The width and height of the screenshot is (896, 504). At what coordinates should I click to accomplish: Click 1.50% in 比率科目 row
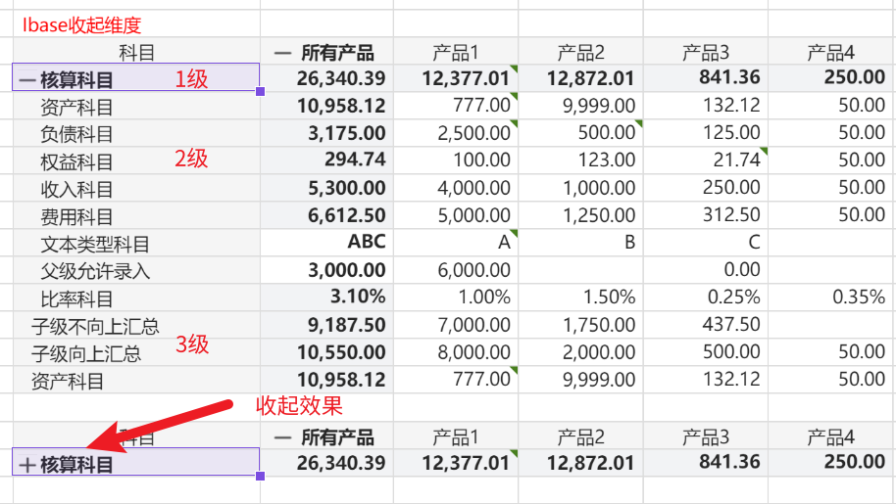click(x=609, y=298)
